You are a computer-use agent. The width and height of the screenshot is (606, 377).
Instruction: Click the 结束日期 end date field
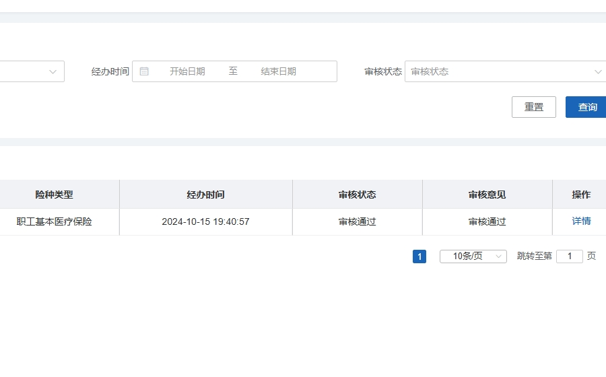[x=279, y=71]
